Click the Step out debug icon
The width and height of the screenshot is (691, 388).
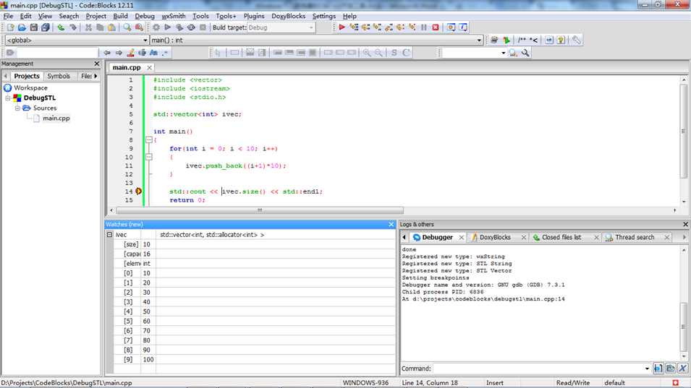389,27
